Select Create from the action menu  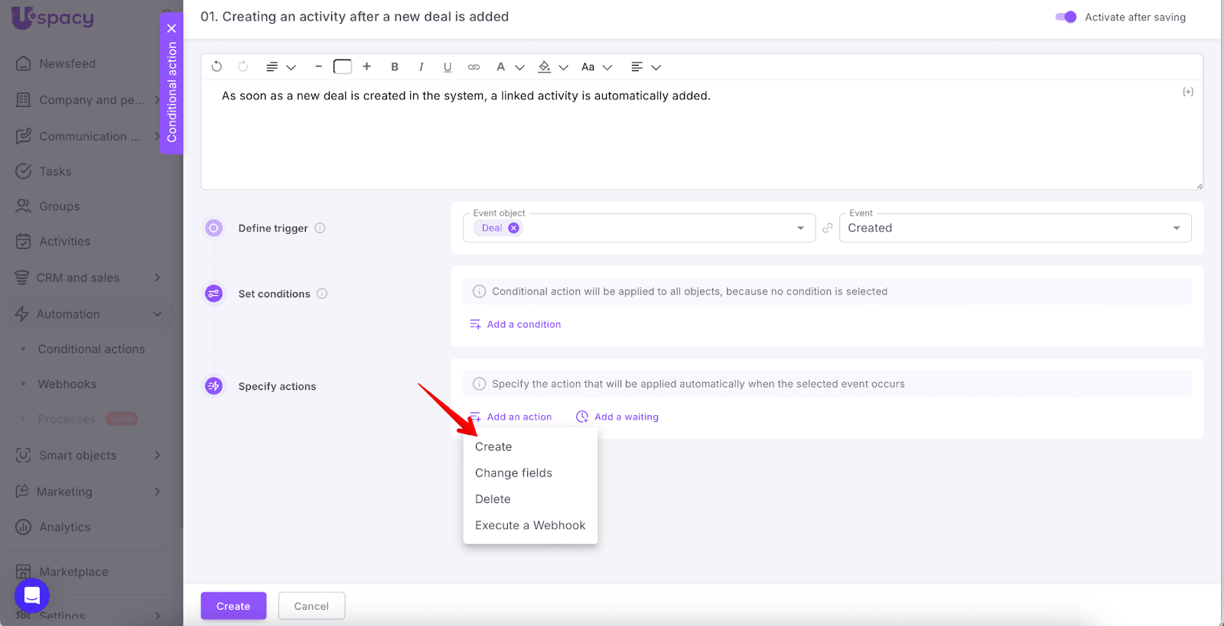coord(493,446)
